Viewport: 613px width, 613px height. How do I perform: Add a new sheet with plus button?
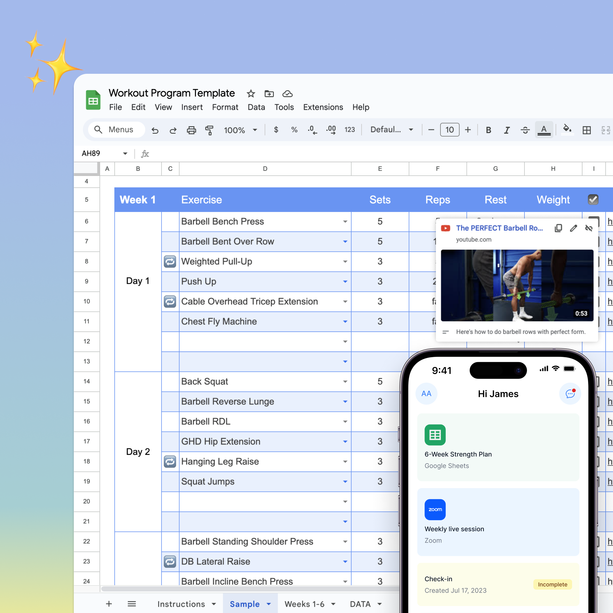[x=109, y=603]
